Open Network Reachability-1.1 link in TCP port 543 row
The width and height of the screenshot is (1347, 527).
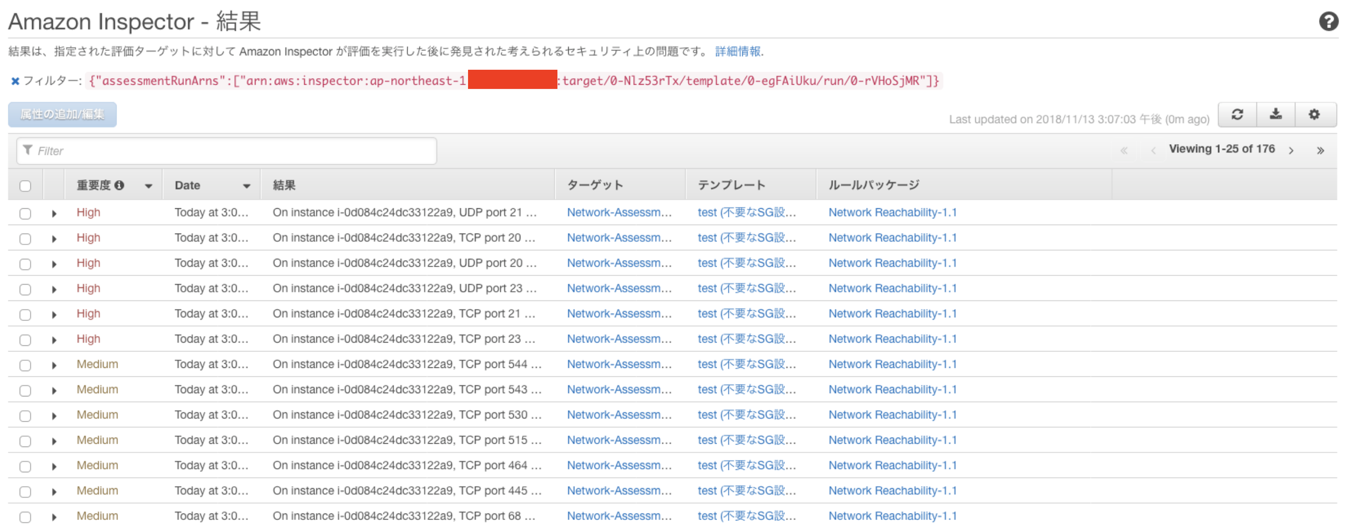click(893, 389)
